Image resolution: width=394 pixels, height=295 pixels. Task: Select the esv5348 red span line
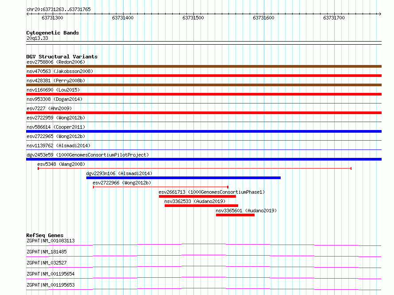[x=194, y=169]
